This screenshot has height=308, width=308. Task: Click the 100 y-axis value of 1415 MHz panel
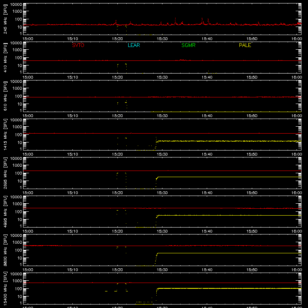(x=18, y=135)
